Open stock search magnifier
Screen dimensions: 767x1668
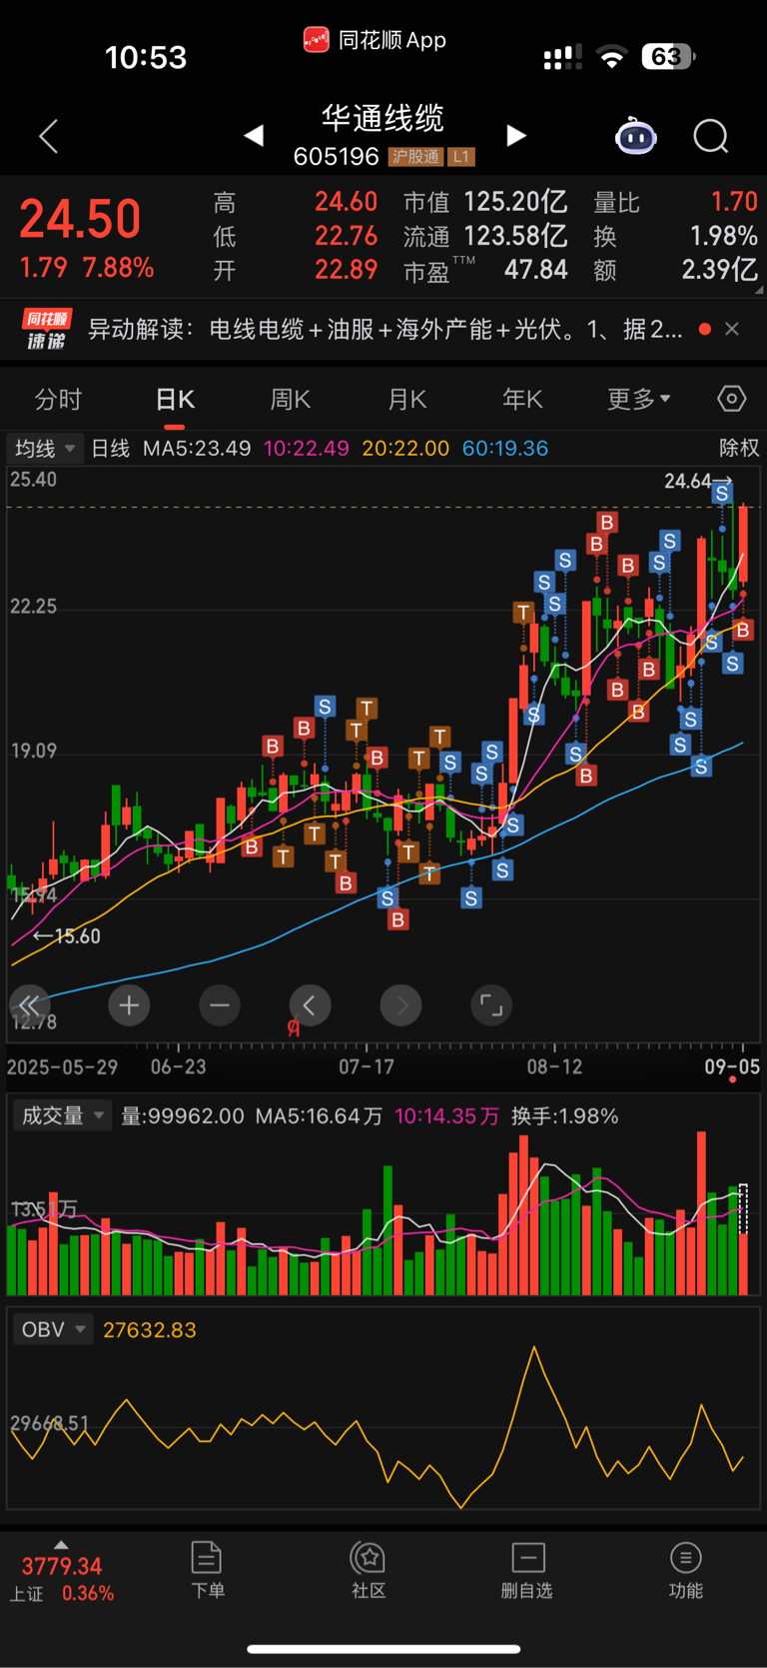pyautogui.click(x=711, y=136)
